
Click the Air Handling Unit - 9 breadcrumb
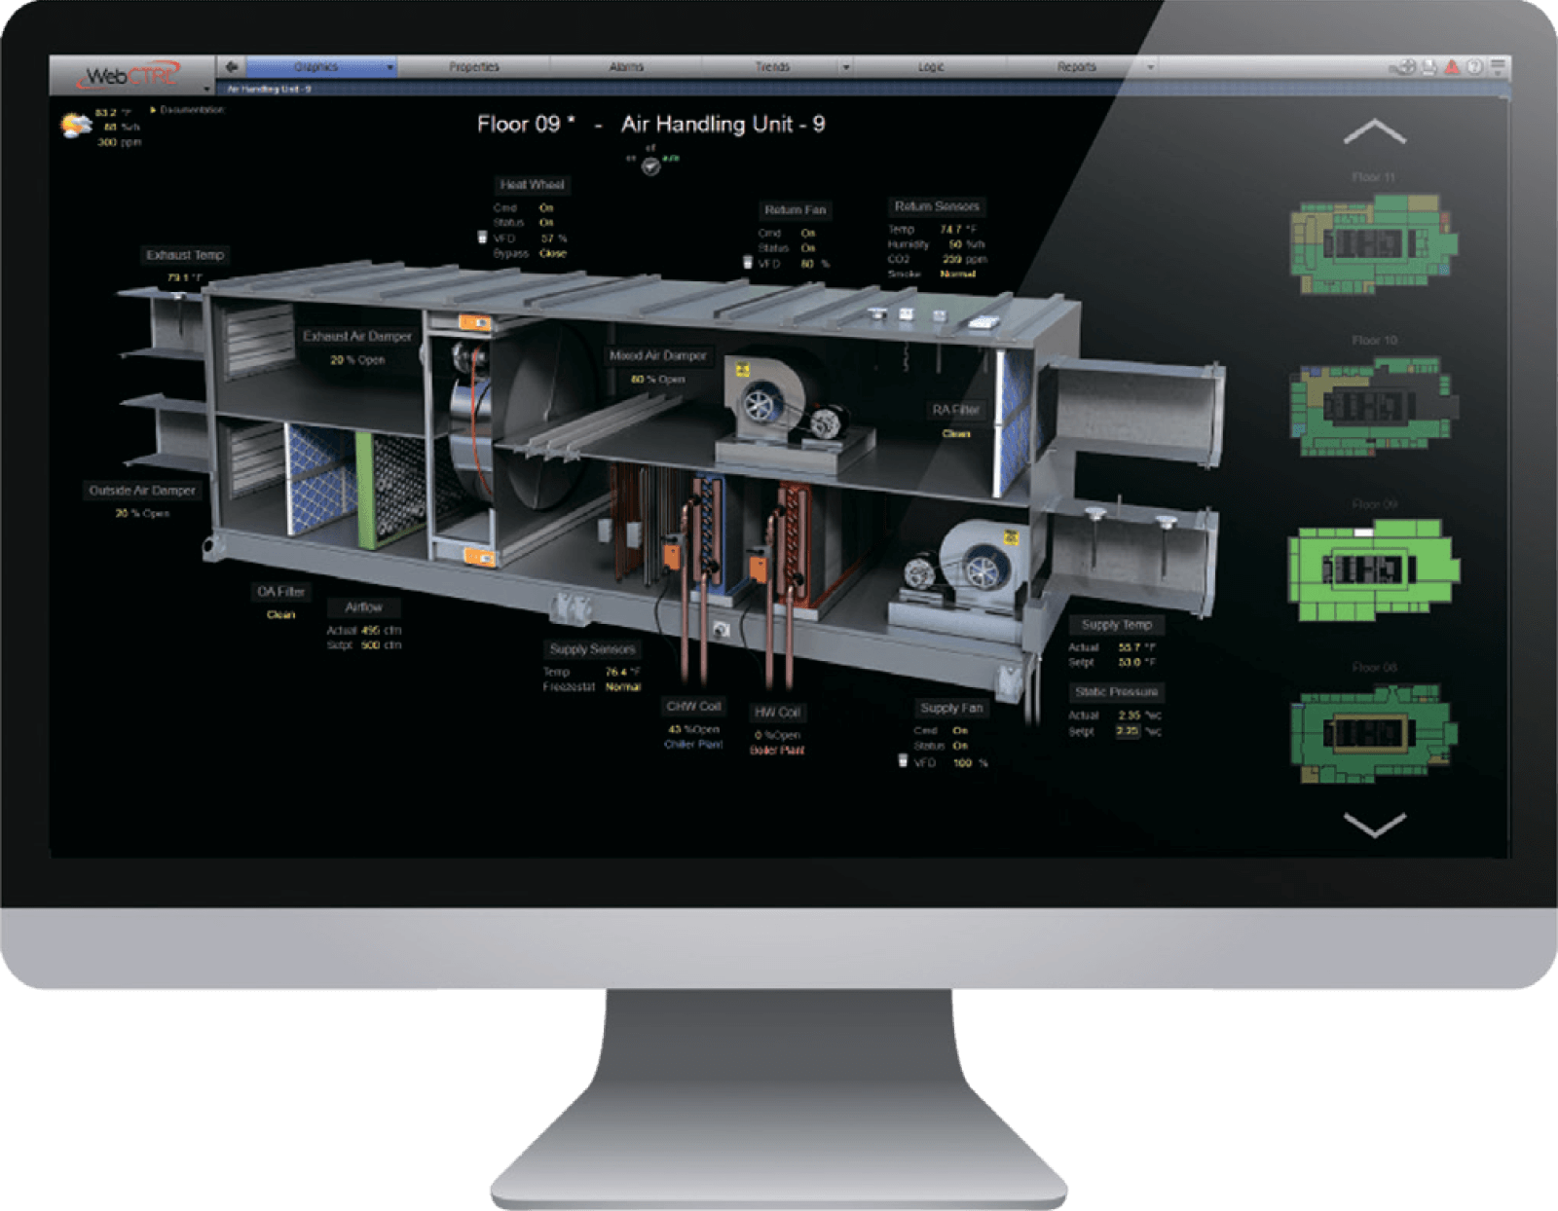[269, 89]
